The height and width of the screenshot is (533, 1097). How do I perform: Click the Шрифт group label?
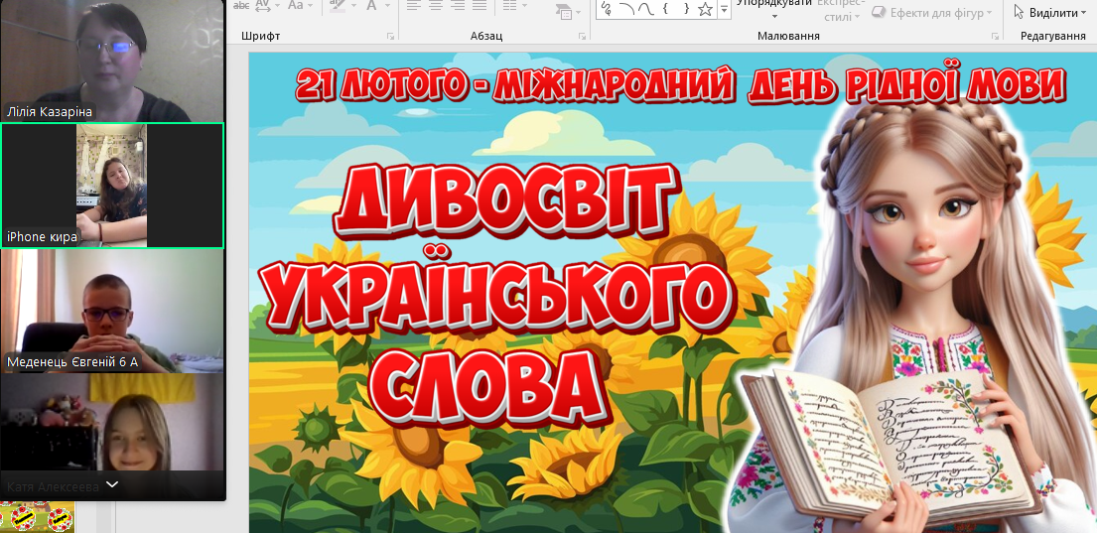[x=260, y=36]
